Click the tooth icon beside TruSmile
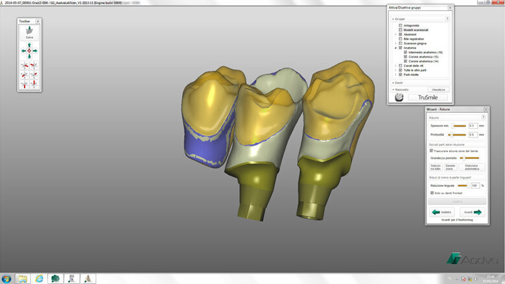The width and height of the screenshot is (505, 284). (399, 97)
